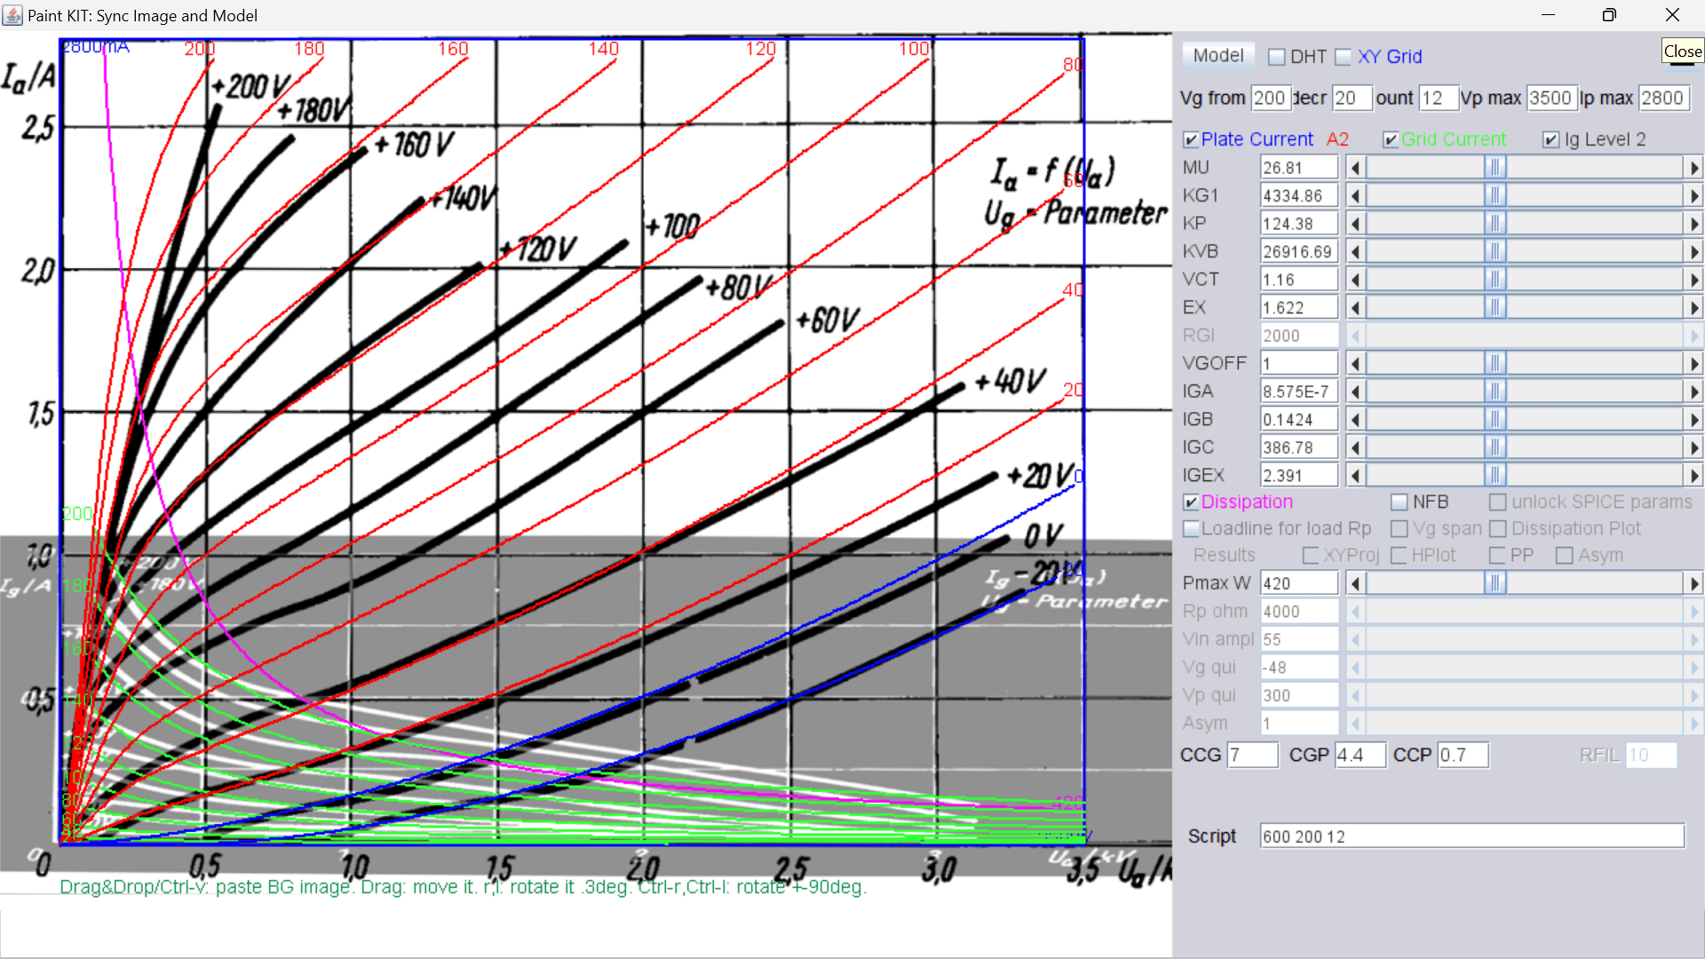
Task: Uncheck the Plate Current checkbox
Action: point(1192,140)
